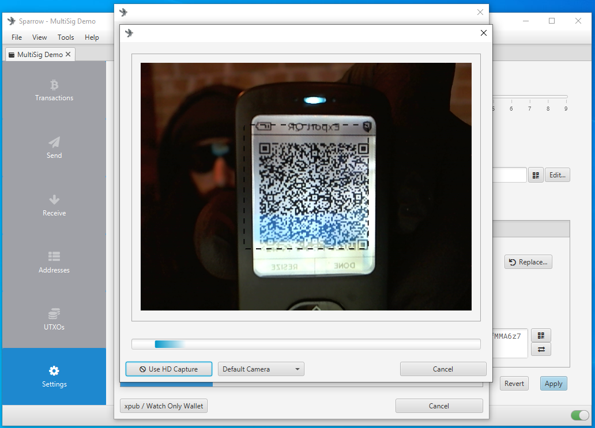The width and height of the screenshot is (595, 428).
Task: Click the QR icon next to the FMMA6z7 field
Action: [541, 335]
